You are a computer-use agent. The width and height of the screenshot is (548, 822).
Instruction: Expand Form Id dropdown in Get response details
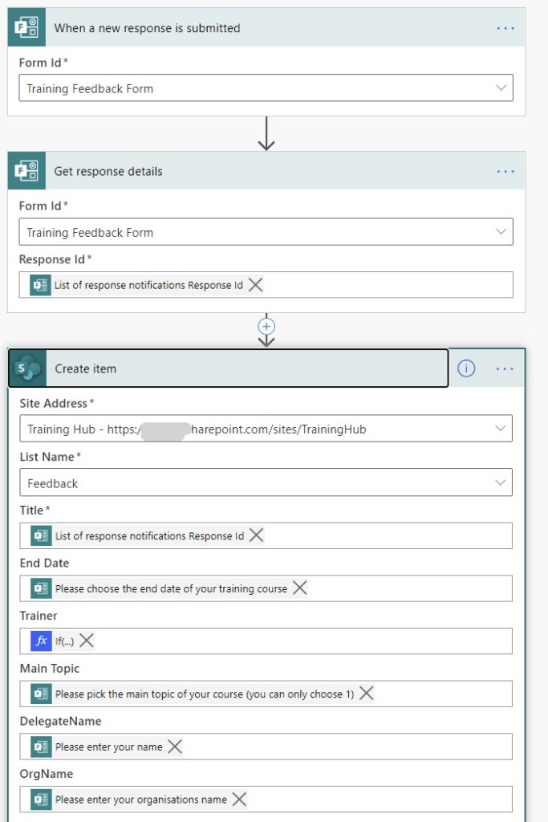(501, 232)
